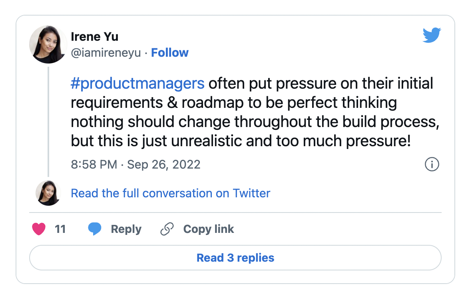Click the small avatar beside the conversation link

click(x=48, y=193)
